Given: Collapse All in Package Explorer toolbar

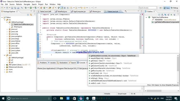Looking at the screenshot, I should pyautogui.click(x=28, y=15).
